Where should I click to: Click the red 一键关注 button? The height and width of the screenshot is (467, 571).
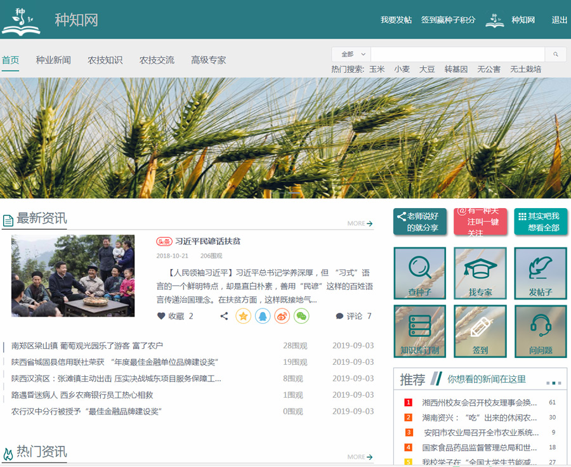(480, 221)
